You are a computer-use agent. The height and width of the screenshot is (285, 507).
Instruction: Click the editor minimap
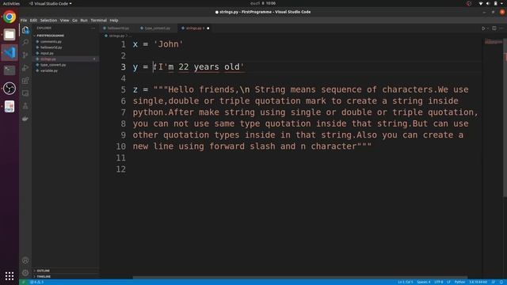(493, 42)
